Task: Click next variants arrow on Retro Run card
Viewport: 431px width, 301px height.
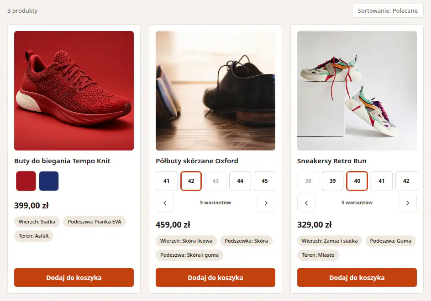Action: [x=407, y=203]
